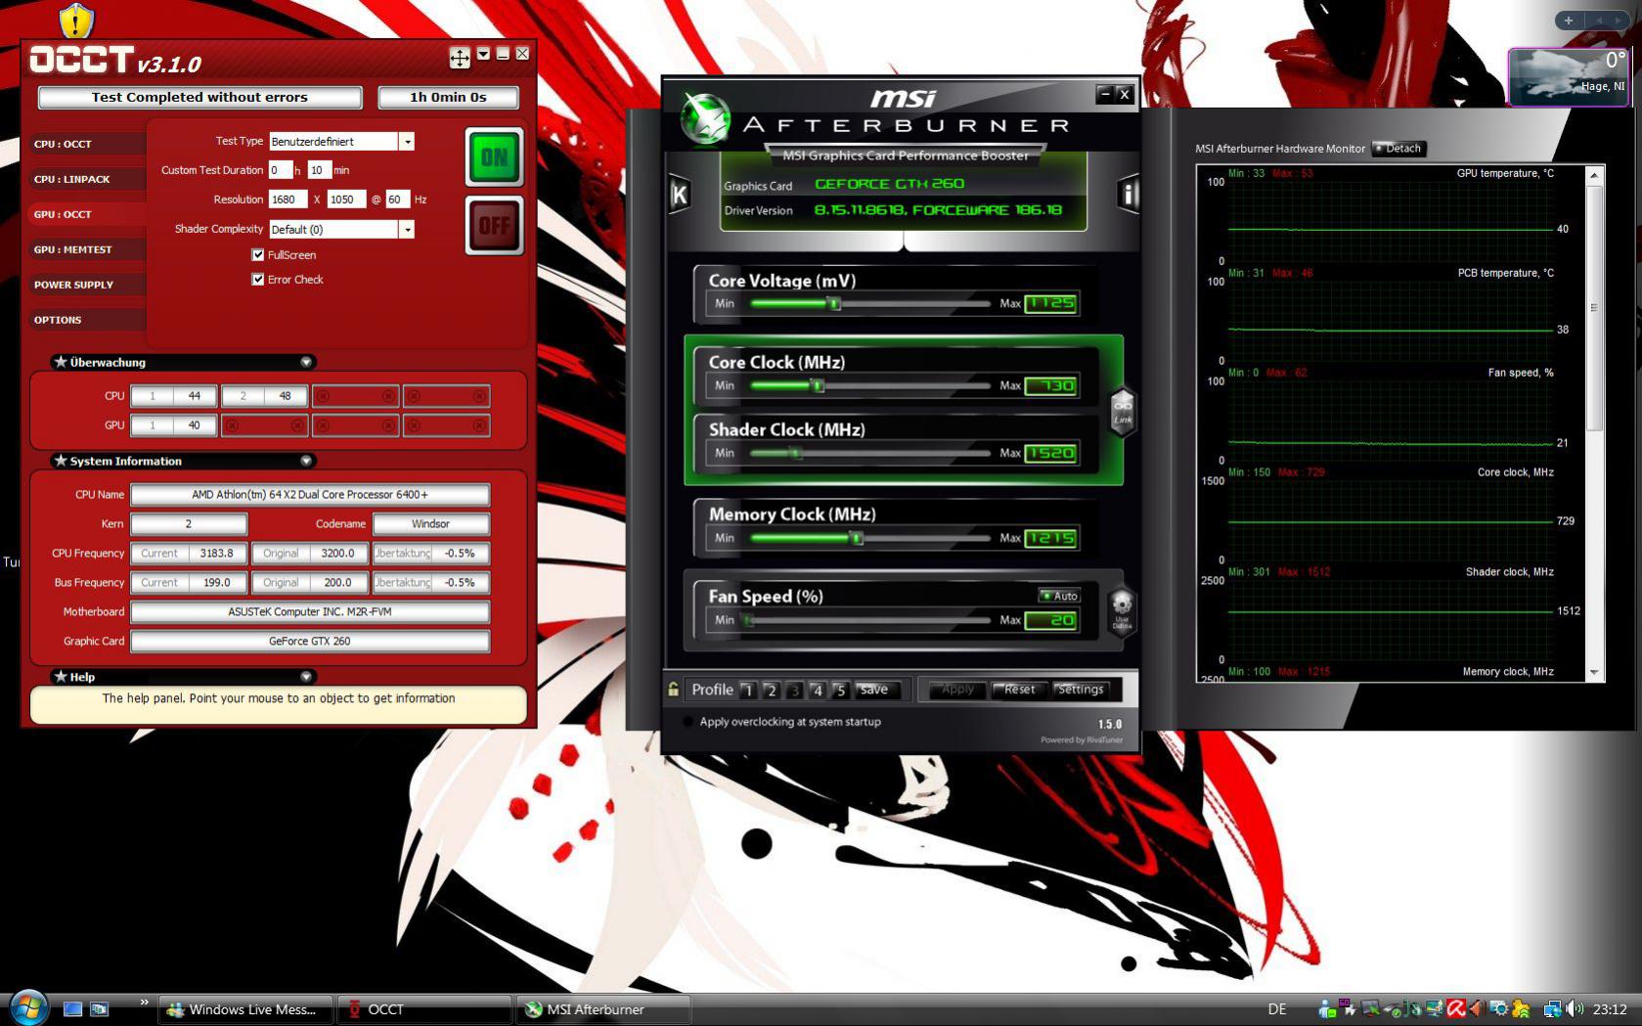
Task: Click the Apply button in Afterburner
Action: click(x=957, y=690)
